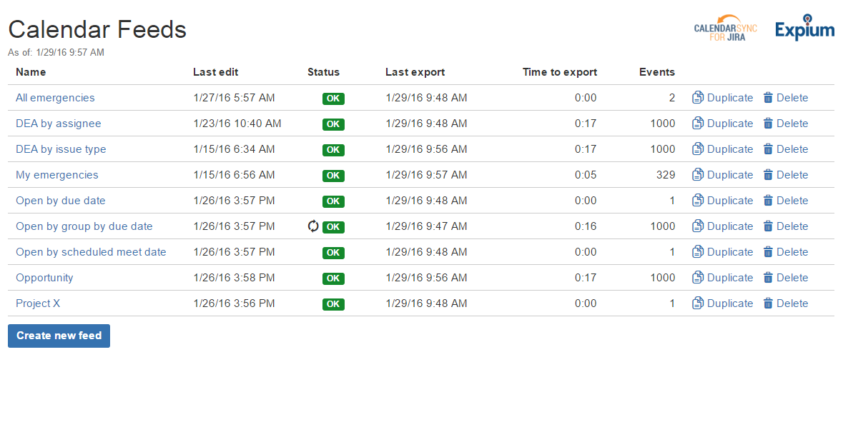
Task: Click trash icon in Project X row
Action: point(768,304)
